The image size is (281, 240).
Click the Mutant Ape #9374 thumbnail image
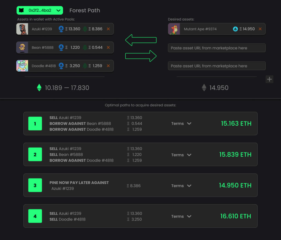coord(174,29)
